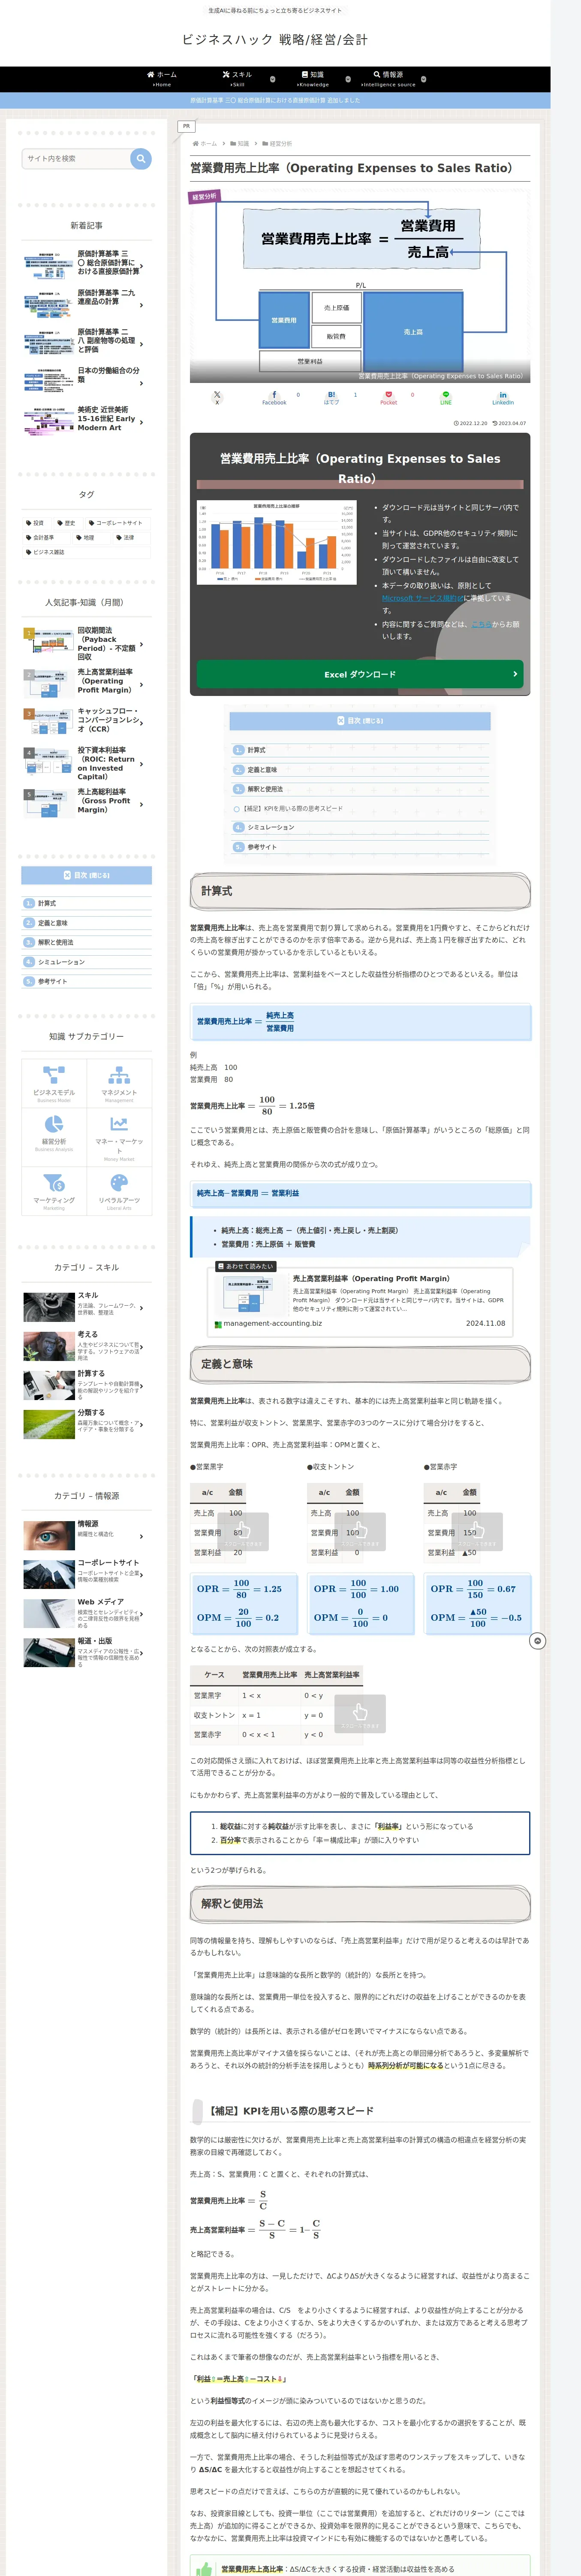Open the スキル category card
The image size is (581, 2576).
[x=83, y=1307]
